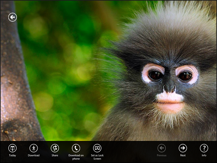Click the monkey's face in the photo
Screen dimensions: 217x163
(170, 86)
